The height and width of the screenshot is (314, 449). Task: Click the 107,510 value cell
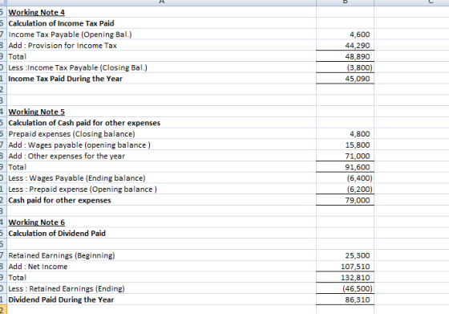point(345,267)
